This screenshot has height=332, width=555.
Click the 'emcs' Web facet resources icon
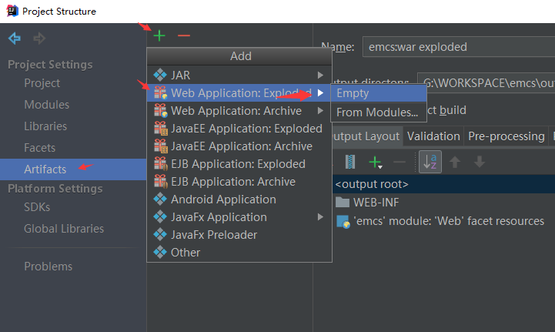click(x=343, y=221)
